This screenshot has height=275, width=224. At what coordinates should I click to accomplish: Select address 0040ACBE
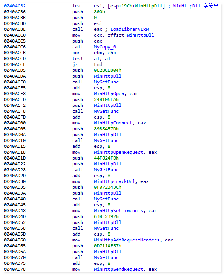coord(15,29)
